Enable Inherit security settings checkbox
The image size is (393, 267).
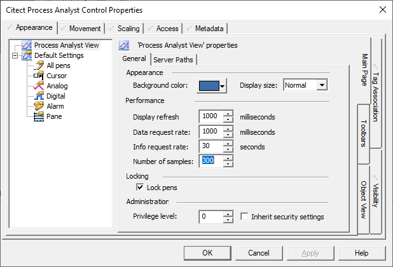click(244, 216)
